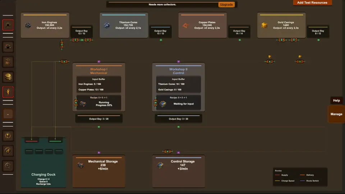Click the Copper Plates resource icon

pyautogui.click(x=185, y=26)
